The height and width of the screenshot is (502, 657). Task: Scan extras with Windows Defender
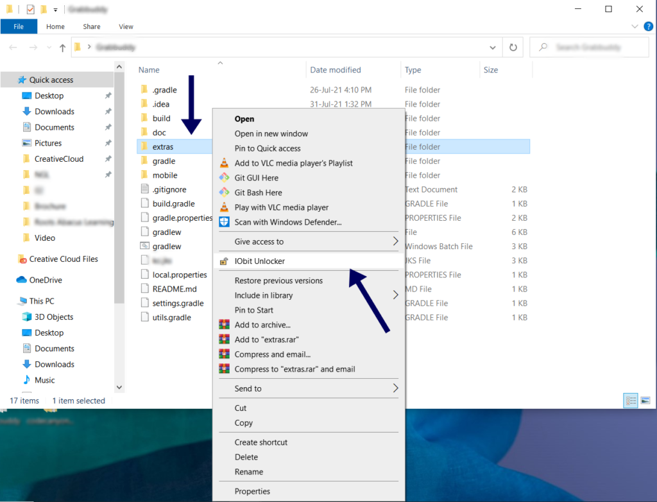pyautogui.click(x=287, y=221)
